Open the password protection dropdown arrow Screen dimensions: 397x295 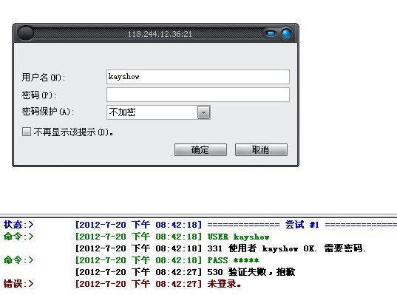click(x=204, y=112)
